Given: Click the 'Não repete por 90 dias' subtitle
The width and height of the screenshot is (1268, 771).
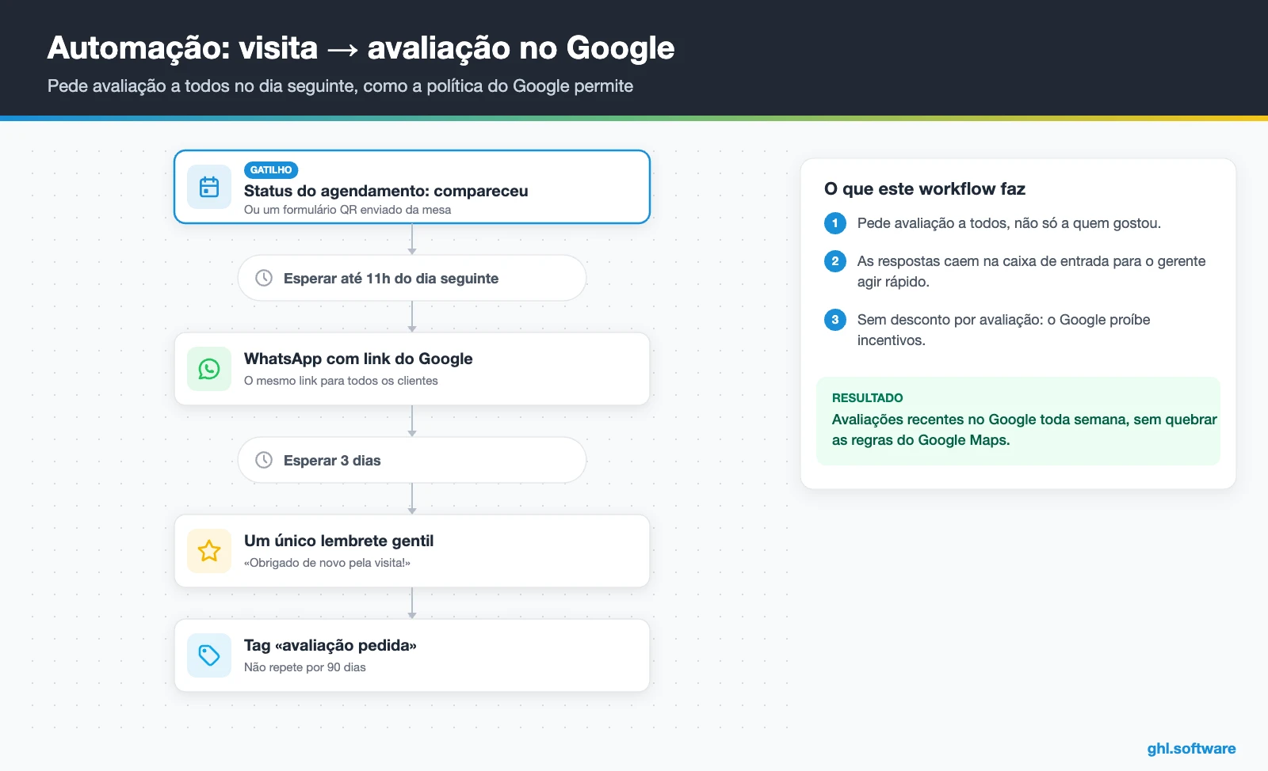Looking at the screenshot, I should 305,667.
